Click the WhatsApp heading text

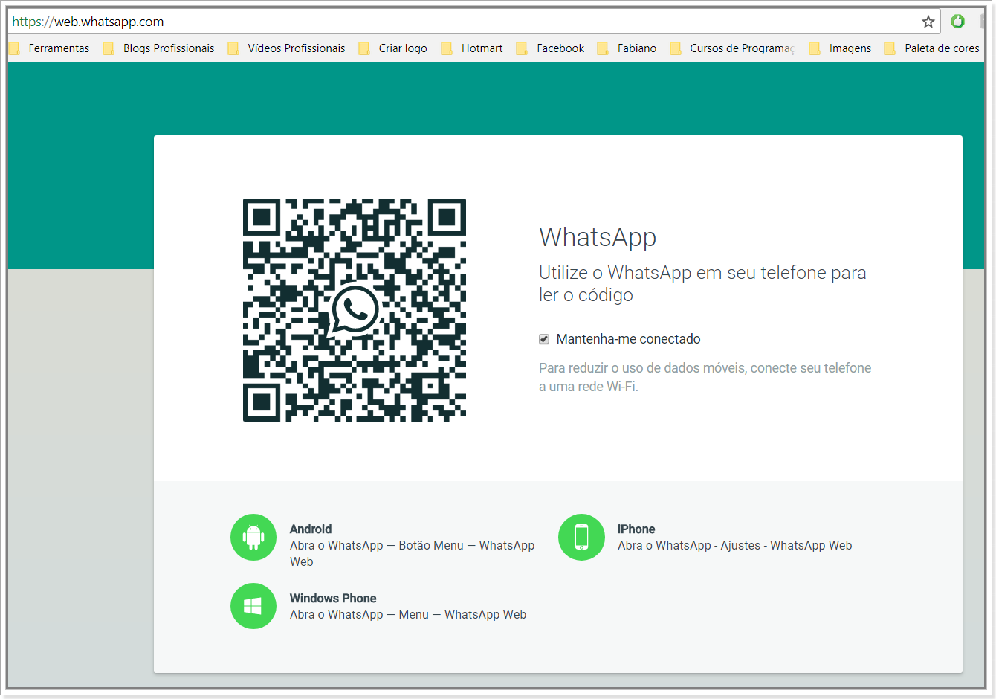[x=598, y=237]
